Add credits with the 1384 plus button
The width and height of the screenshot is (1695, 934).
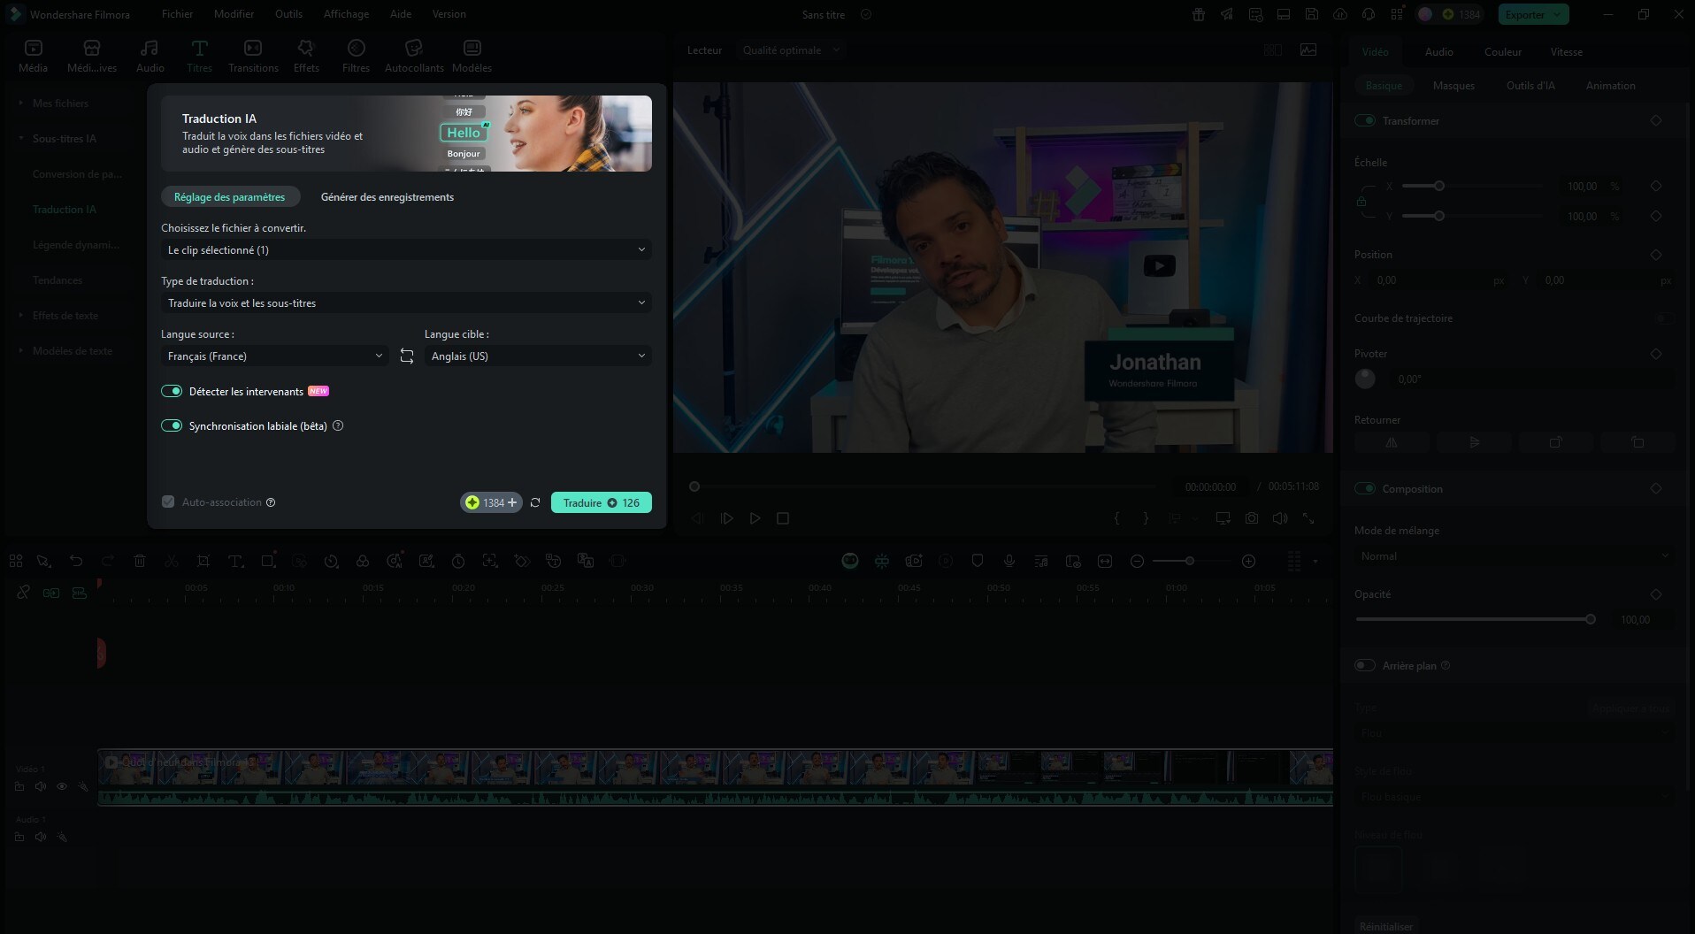click(491, 502)
